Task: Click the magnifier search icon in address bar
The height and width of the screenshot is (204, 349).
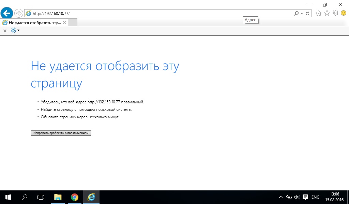Action: coord(297,13)
